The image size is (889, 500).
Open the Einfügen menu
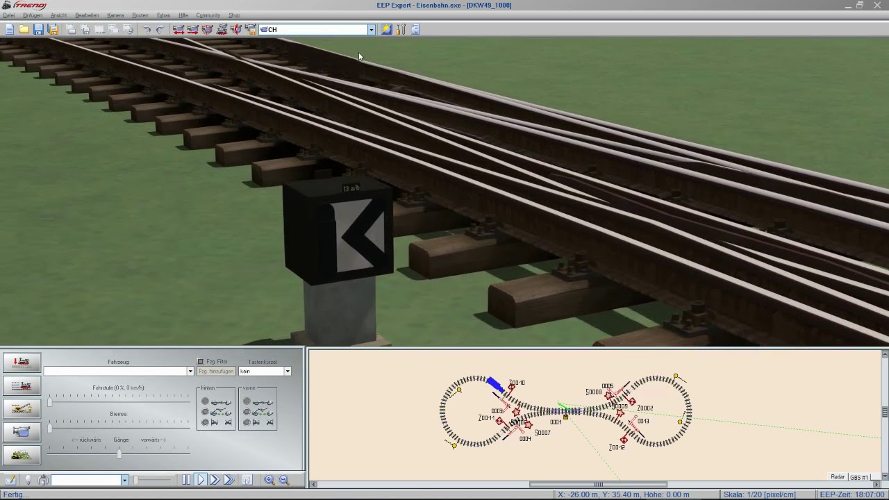tap(33, 15)
